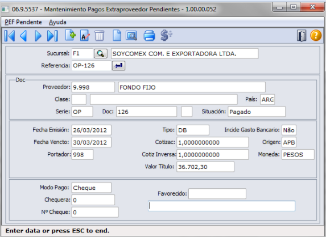Open help question mark icon
The width and height of the screenshot is (326, 237).
pos(316,35)
